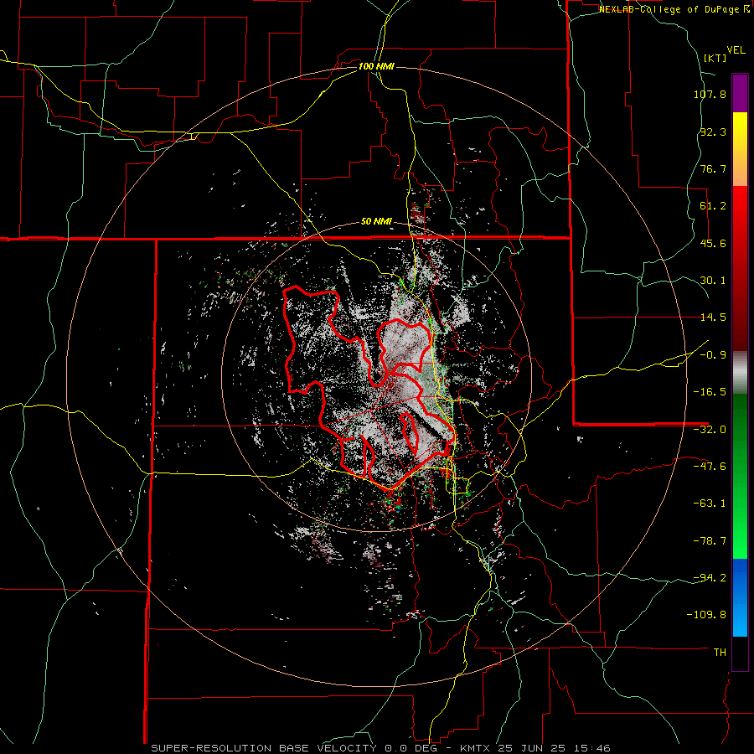This screenshot has width=754, height=754.
Task: Select the -78.7 legend value
Action: click(x=710, y=541)
